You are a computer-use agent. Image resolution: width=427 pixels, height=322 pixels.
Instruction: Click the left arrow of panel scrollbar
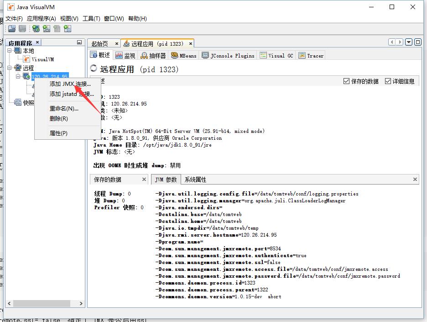tap(9, 303)
